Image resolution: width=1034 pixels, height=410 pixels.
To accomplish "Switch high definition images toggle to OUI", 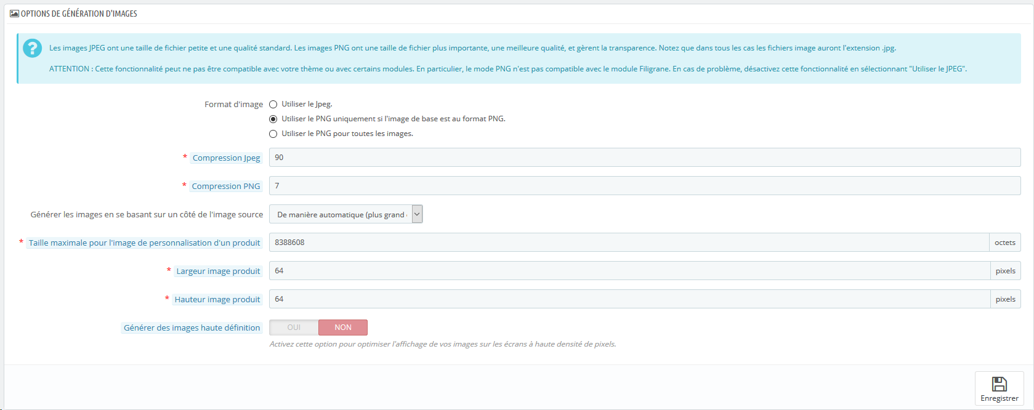I will (294, 328).
